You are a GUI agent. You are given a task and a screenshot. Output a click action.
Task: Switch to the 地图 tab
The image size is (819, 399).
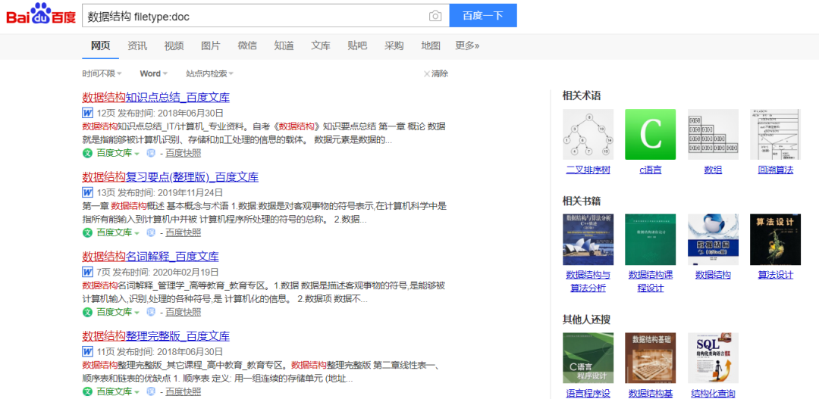coord(431,46)
